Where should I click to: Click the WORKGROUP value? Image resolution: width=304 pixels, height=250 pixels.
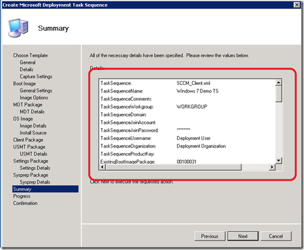(x=192, y=107)
